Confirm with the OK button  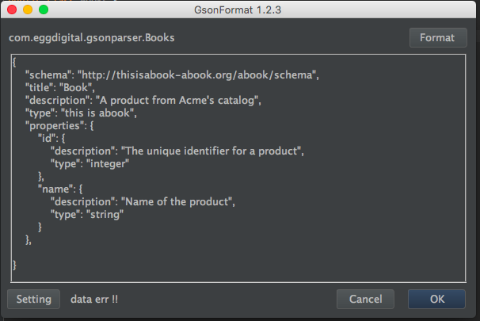coord(437,299)
